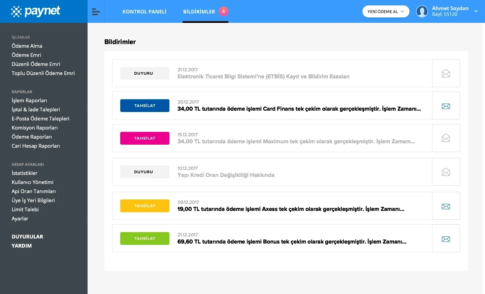Click the blue TAHSİLAT tag for Card Finans

pyautogui.click(x=145, y=106)
